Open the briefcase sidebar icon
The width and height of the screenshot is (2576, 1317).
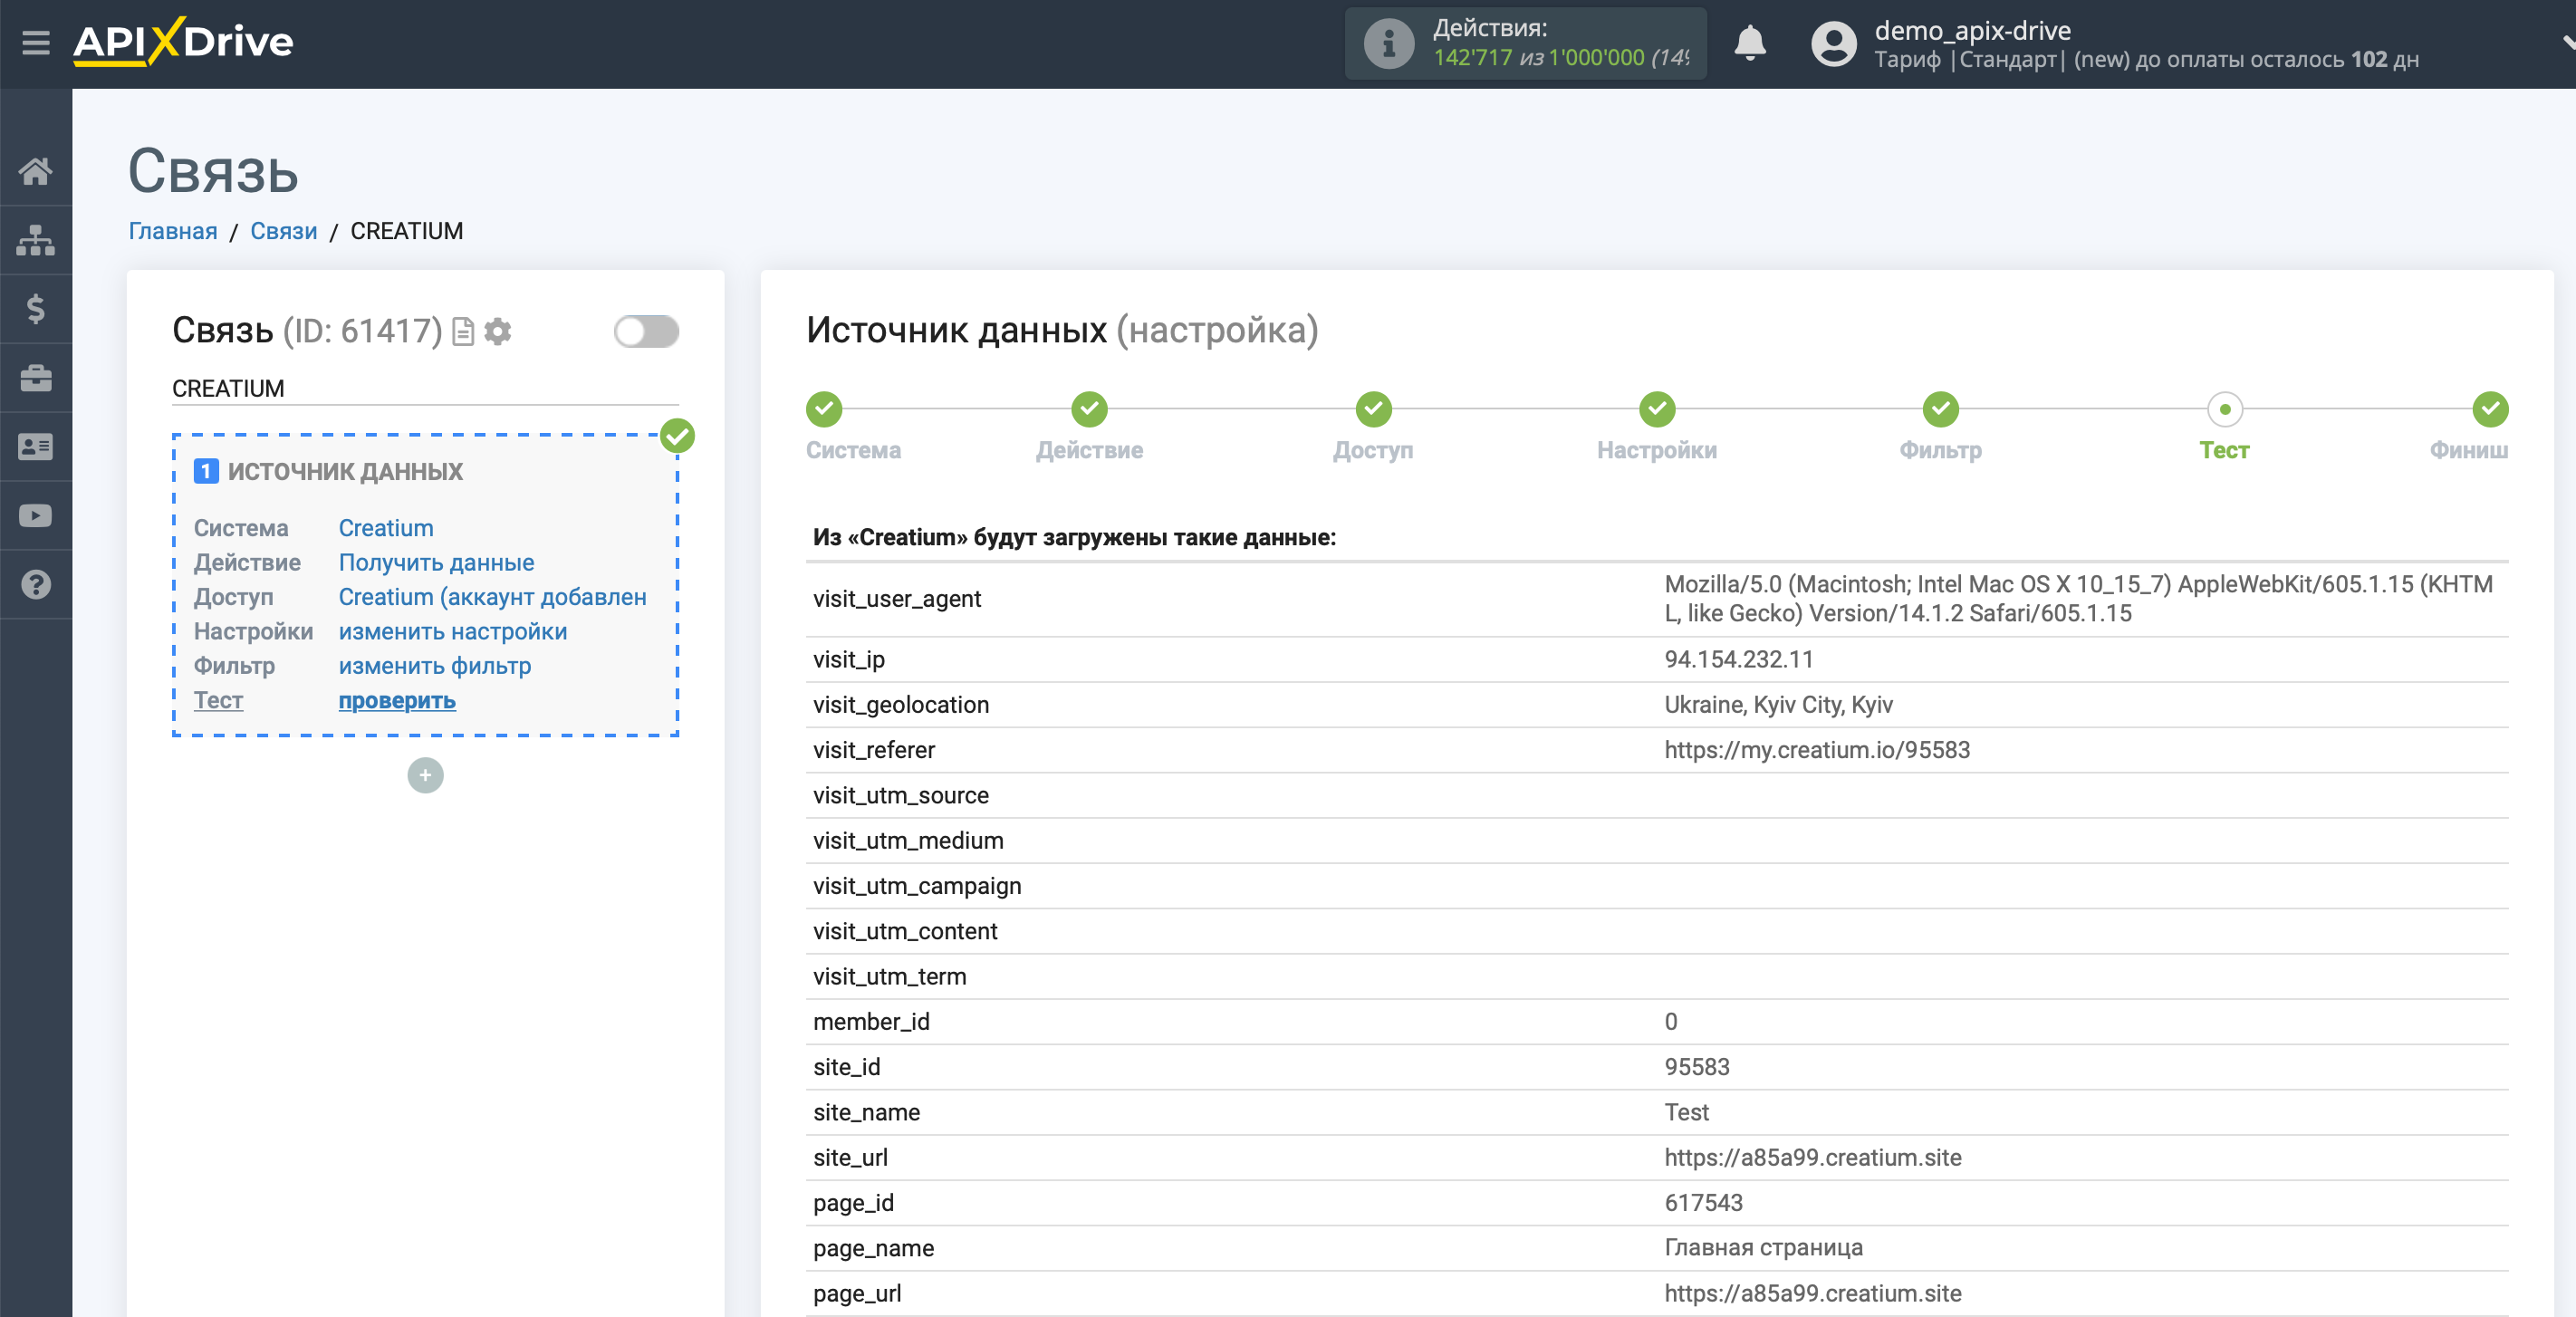tap(36, 378)
